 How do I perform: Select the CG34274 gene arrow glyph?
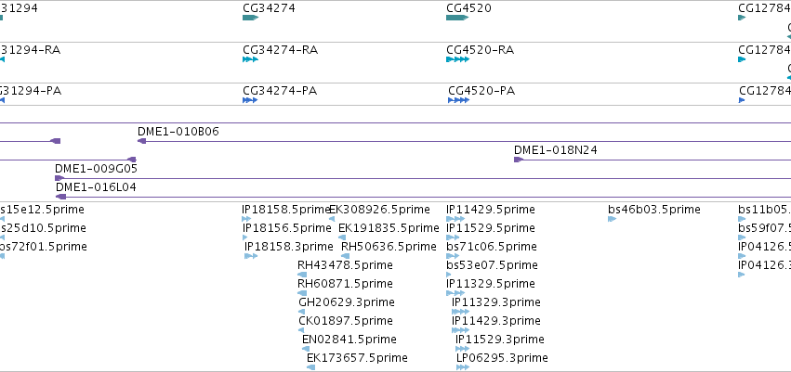point(250,18)
